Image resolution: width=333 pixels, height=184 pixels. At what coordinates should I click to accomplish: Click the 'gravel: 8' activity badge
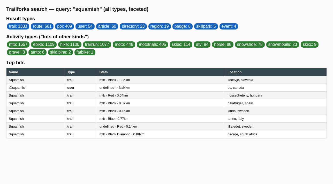pyautogui.click(x=17, y=52)
